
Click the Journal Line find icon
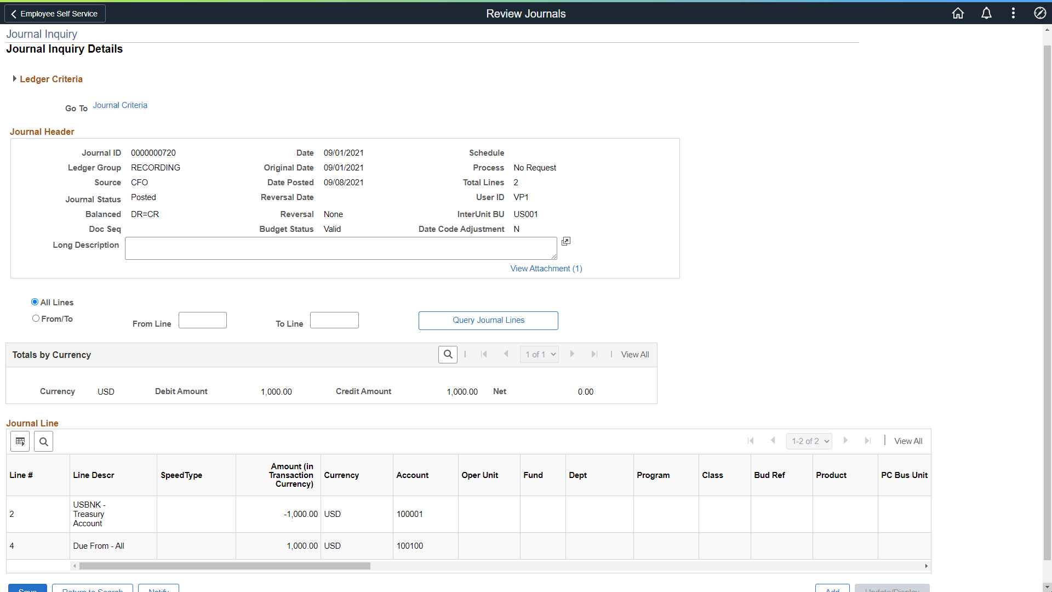[x=44, y=441]
